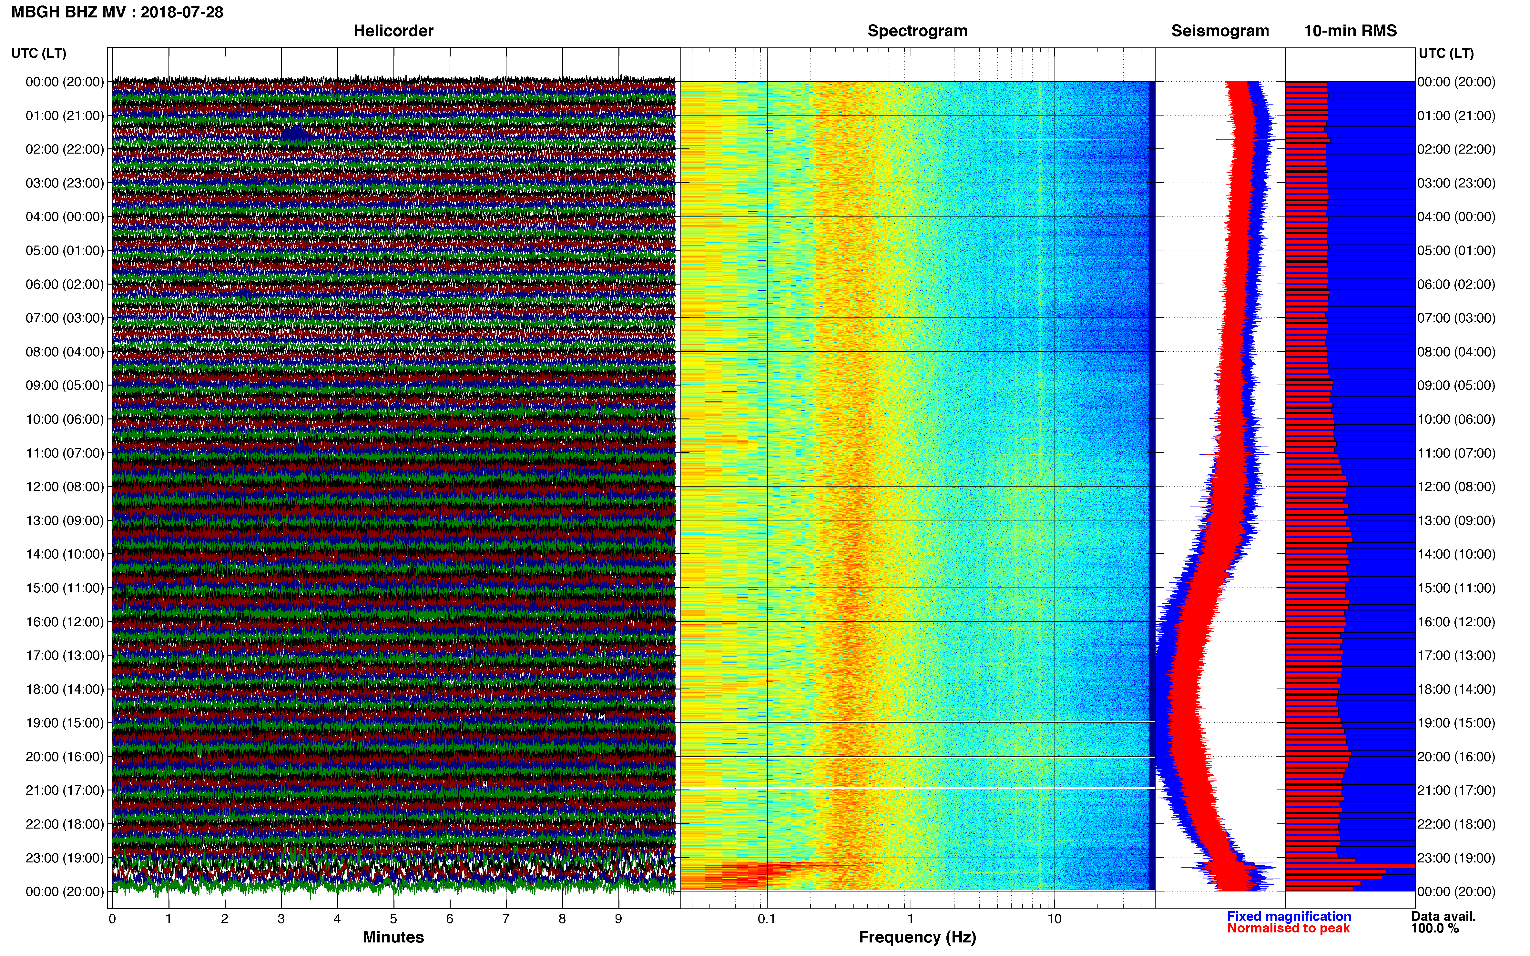Screen dimensions: 1530x956
Task: Click left time label '08:00 (04:00)'
Action: pyautogui.click(x=65, y=352)
